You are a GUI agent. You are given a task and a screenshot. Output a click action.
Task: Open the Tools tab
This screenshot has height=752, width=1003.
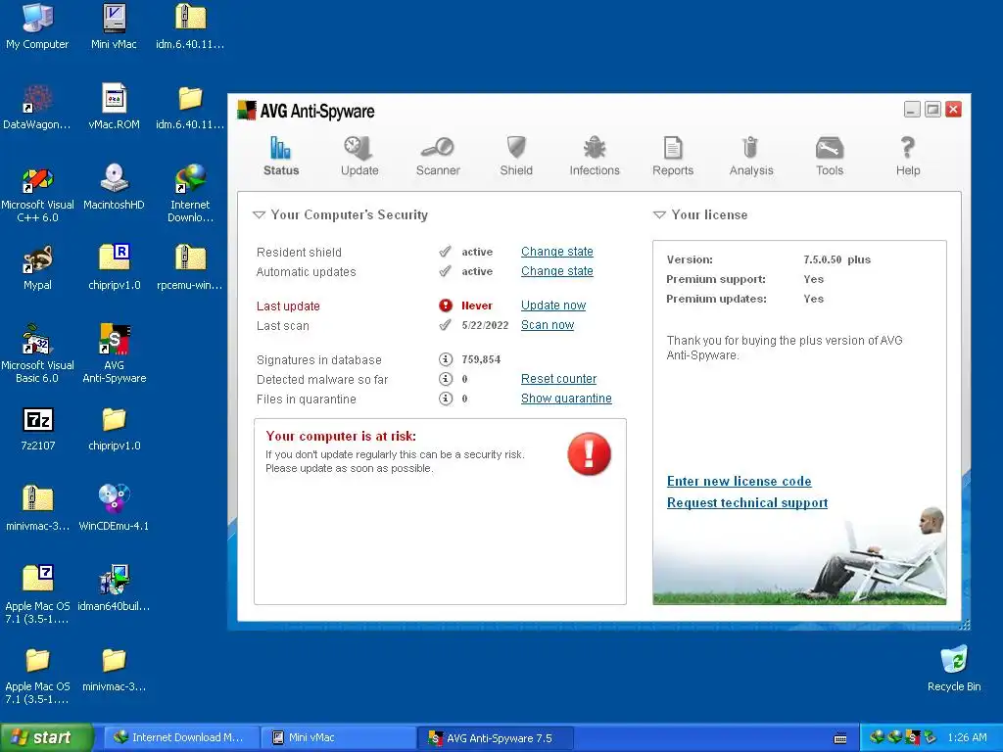(830, 156)
